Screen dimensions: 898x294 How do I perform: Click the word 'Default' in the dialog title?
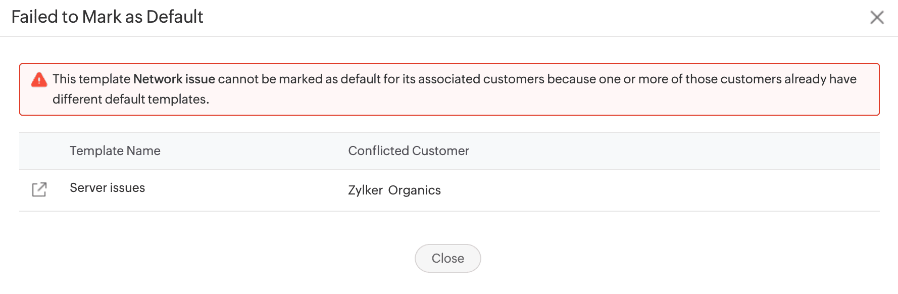(175, 17)
